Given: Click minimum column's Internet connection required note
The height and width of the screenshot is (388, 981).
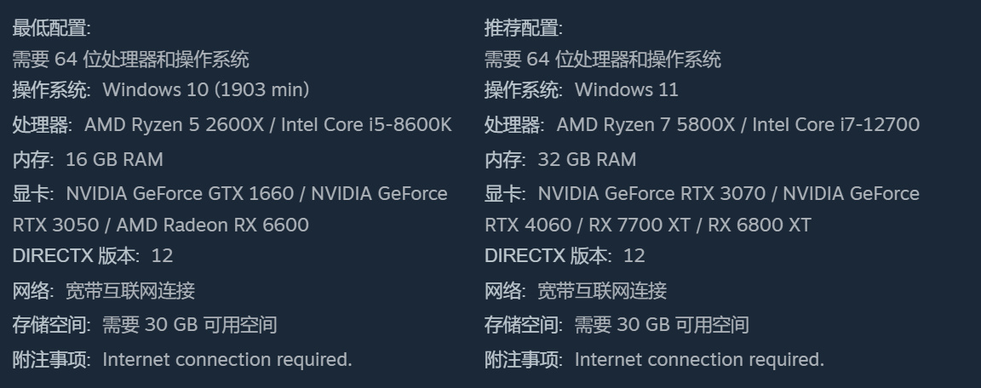Looking at the screenshot, I should 227,359.
